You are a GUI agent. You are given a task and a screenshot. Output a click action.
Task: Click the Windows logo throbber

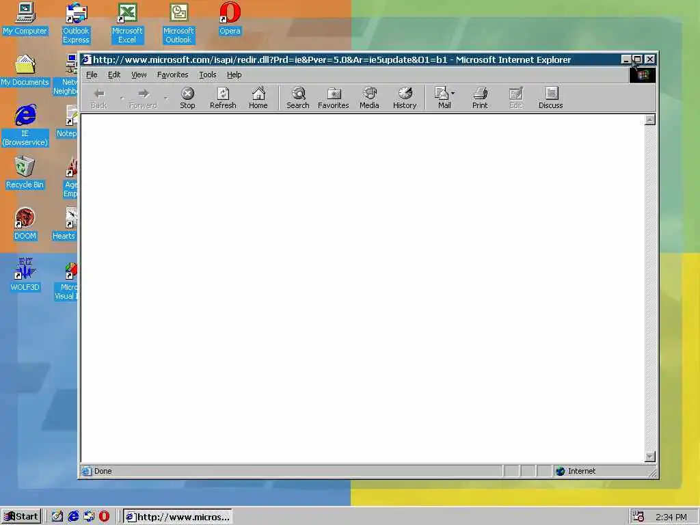tap(643, 75)
